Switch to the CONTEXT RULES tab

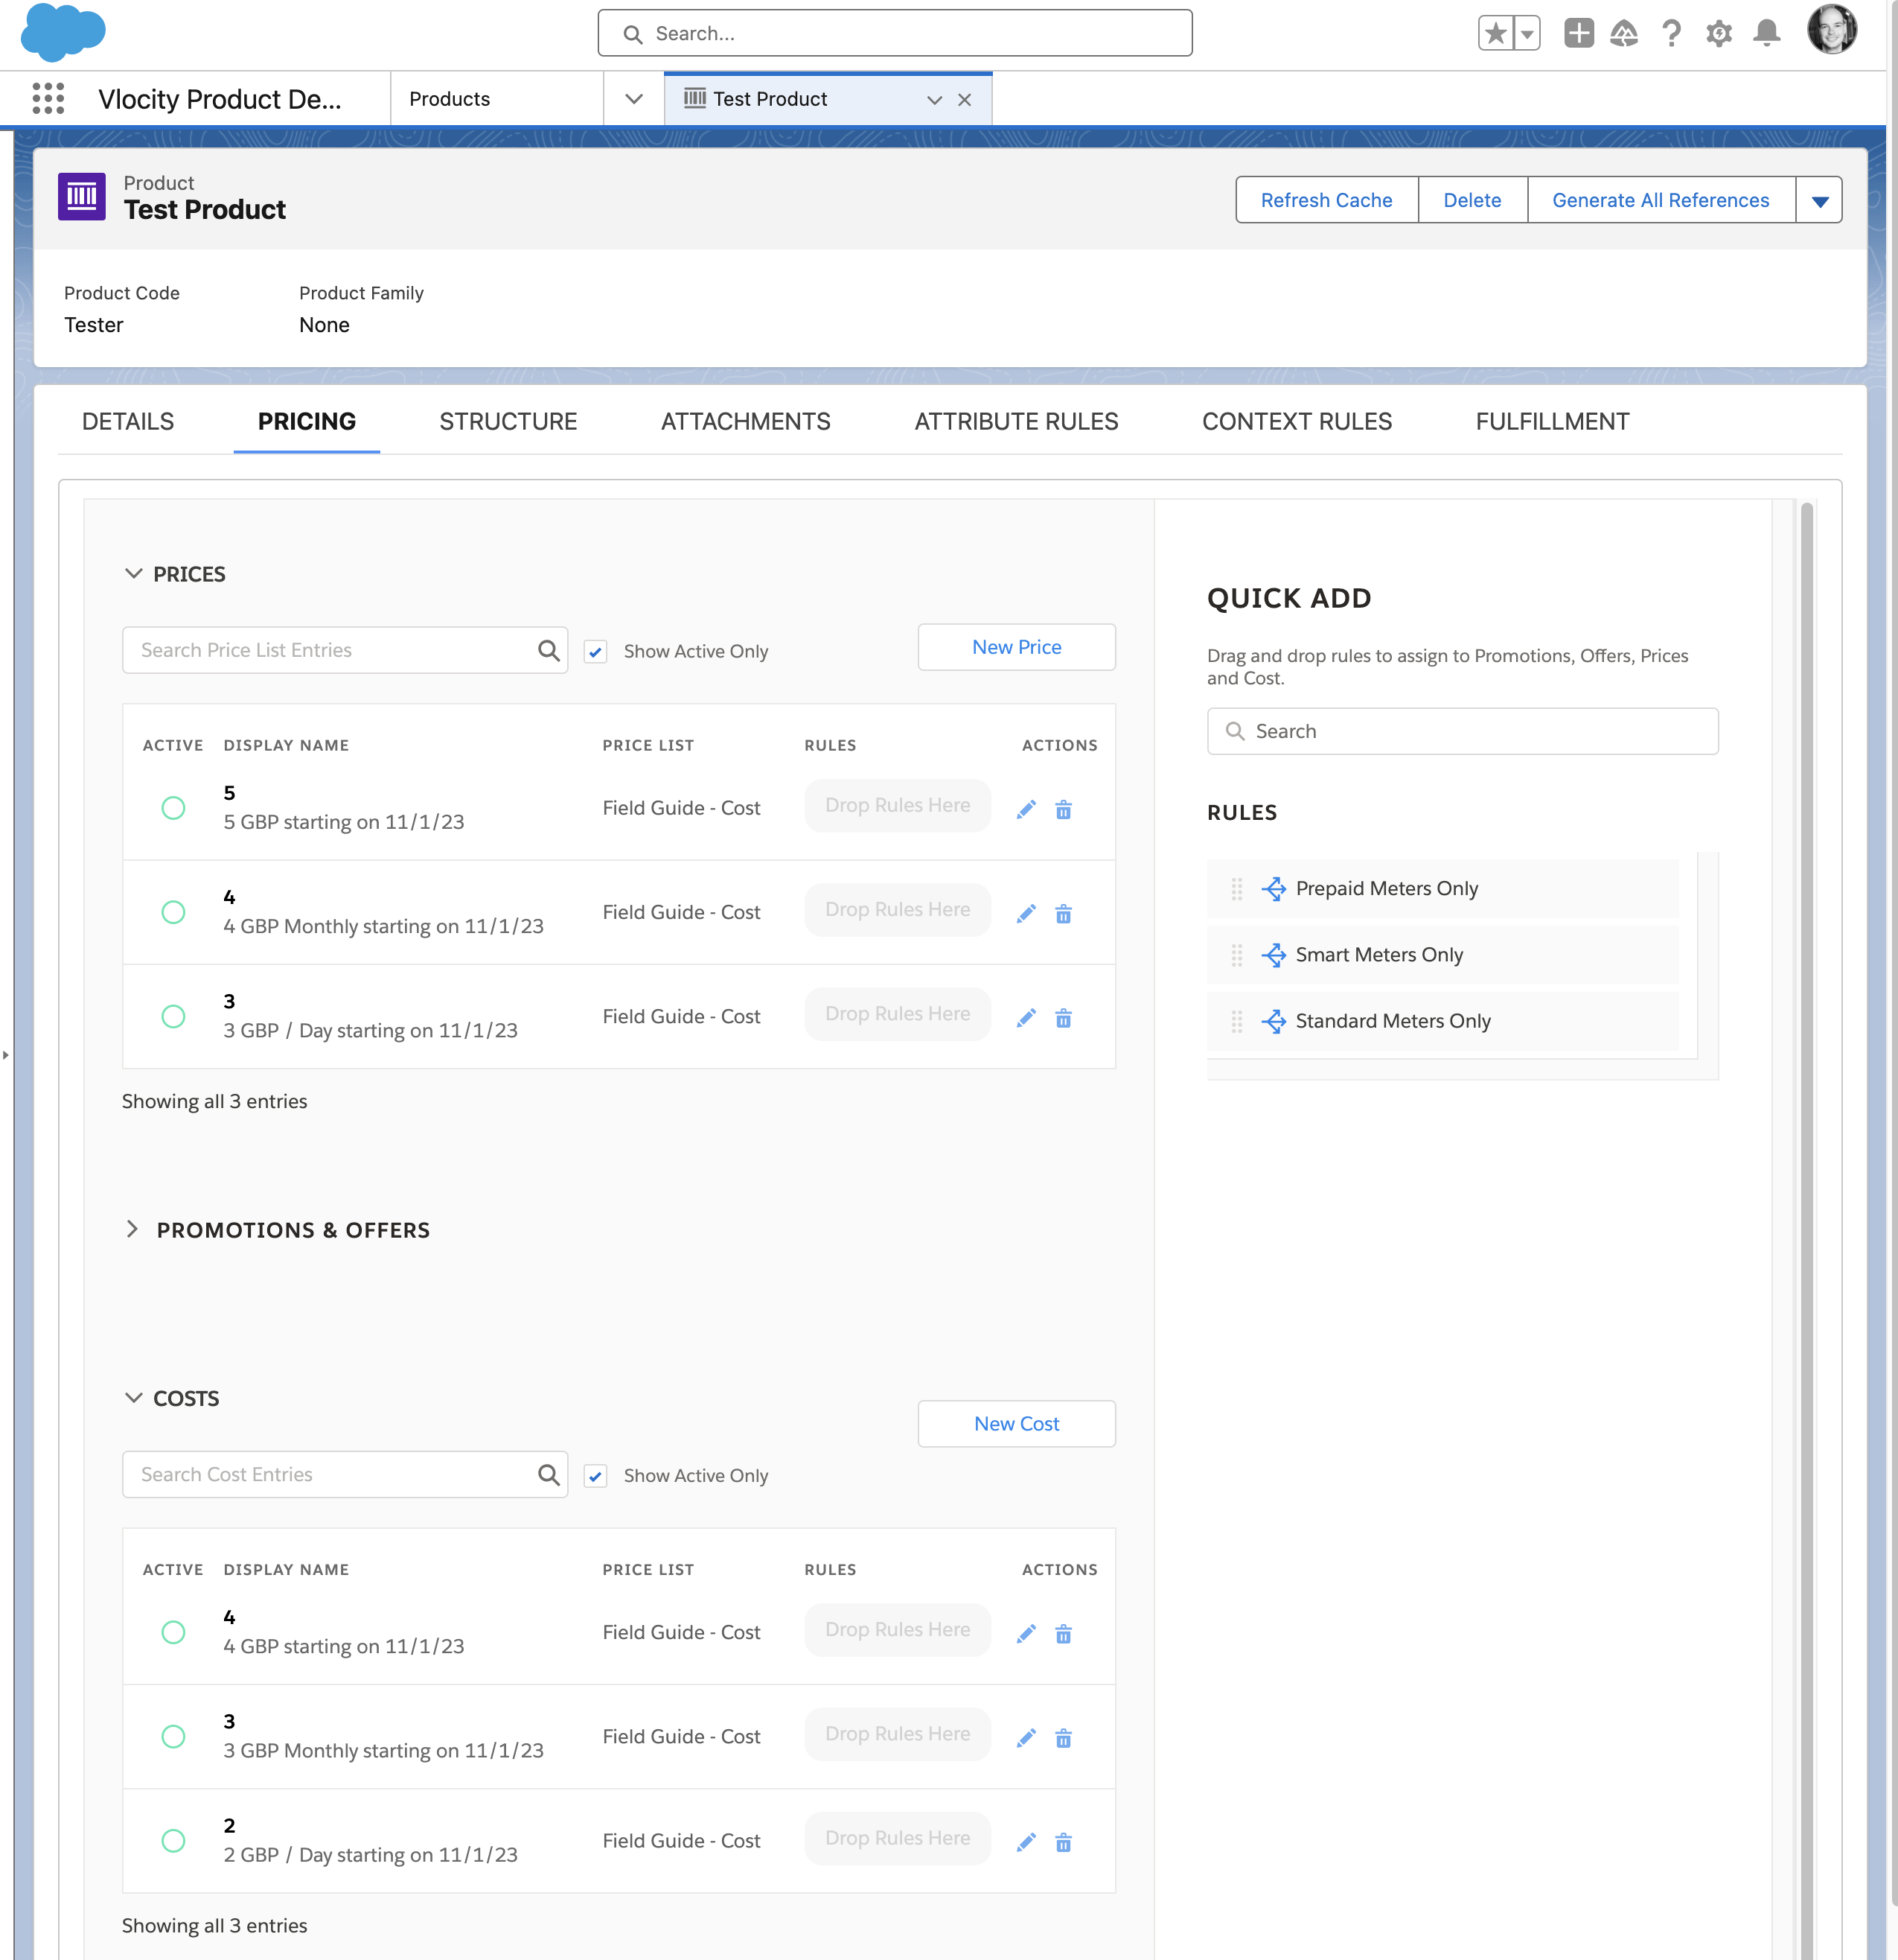coord(1297,421)
